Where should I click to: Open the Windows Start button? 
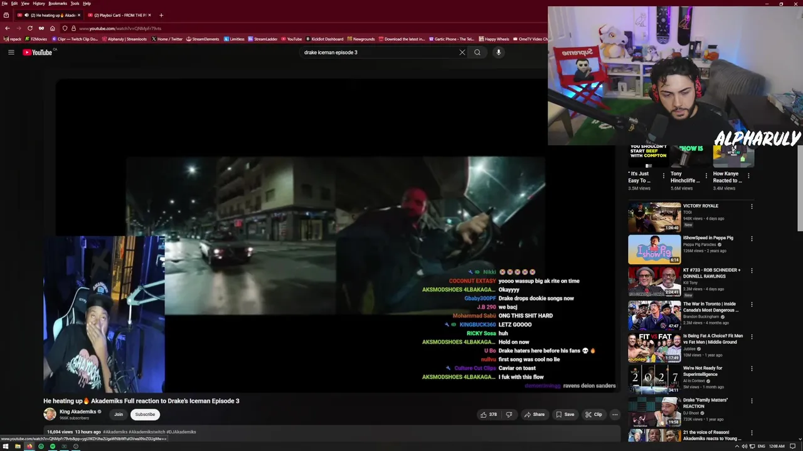coord(4,447)
